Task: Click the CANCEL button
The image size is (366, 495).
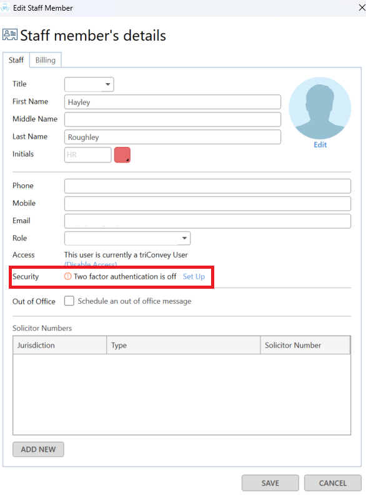Action: tap(332, 483)
